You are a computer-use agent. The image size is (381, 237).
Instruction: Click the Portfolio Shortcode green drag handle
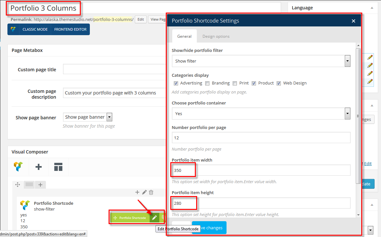pyautogui.click(x=115, y=218)
